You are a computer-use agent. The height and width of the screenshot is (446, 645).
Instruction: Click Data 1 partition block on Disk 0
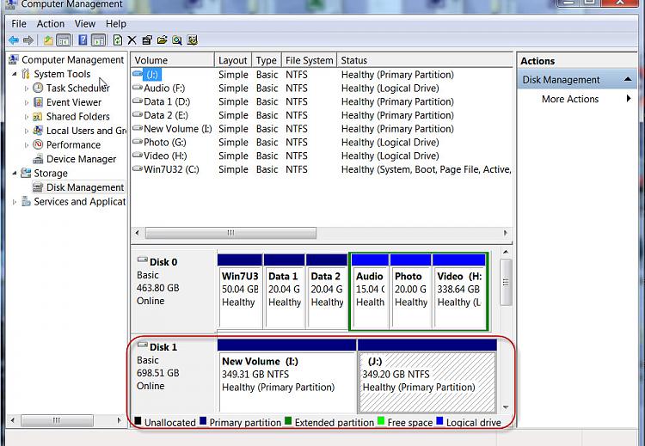285,291
